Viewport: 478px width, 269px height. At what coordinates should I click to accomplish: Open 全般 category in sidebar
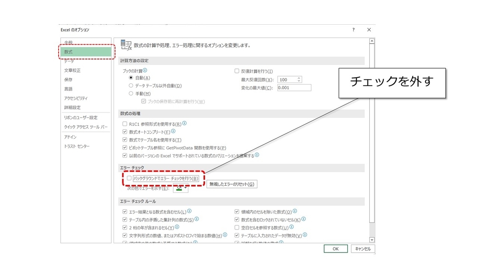tap(86, 42)
